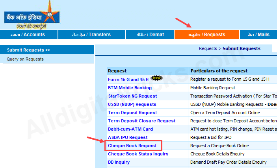The image size is (277, 168).
Task: Click the Bank of India star logo
Action: click(x=32, y=15)
